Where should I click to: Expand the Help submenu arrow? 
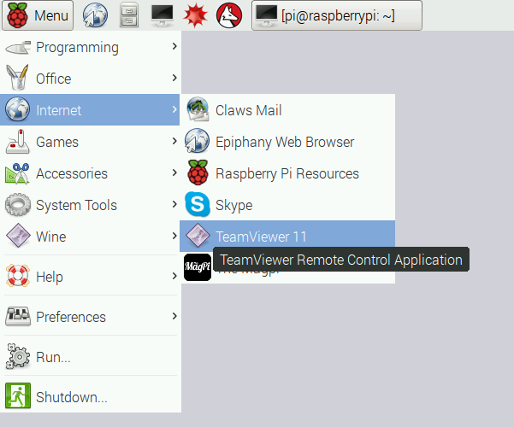point(174,276)
